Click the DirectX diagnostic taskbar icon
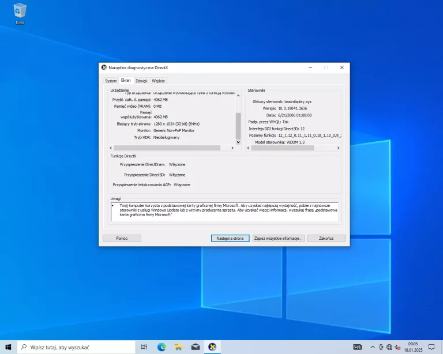The width and height of the screenshot is (443, 354). (213, 347)
